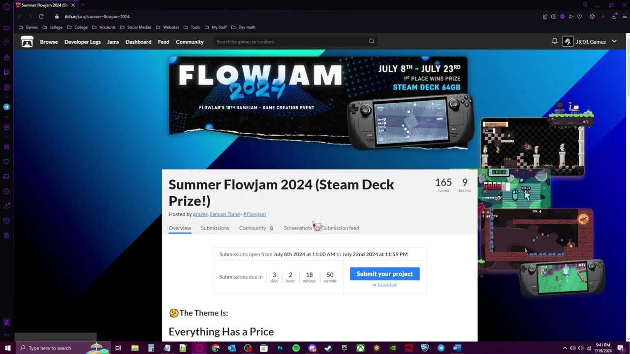Open GX Corner gamepad icon in sidebar
The height and width of the screenshot is (354, 630).
tap(6, 28)
